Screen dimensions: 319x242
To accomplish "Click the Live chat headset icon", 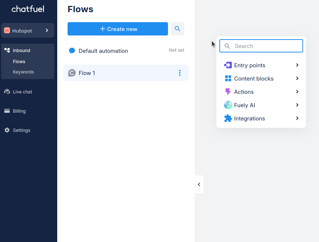I will [7, 92].
